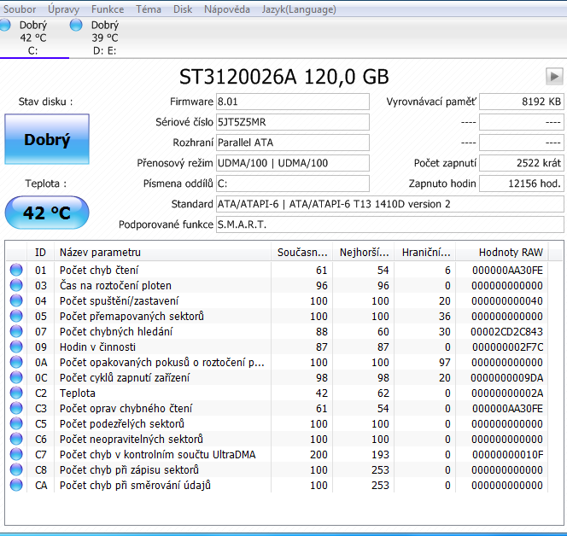
Task: Click the next disk arrow button
Action: click(554, 77)
